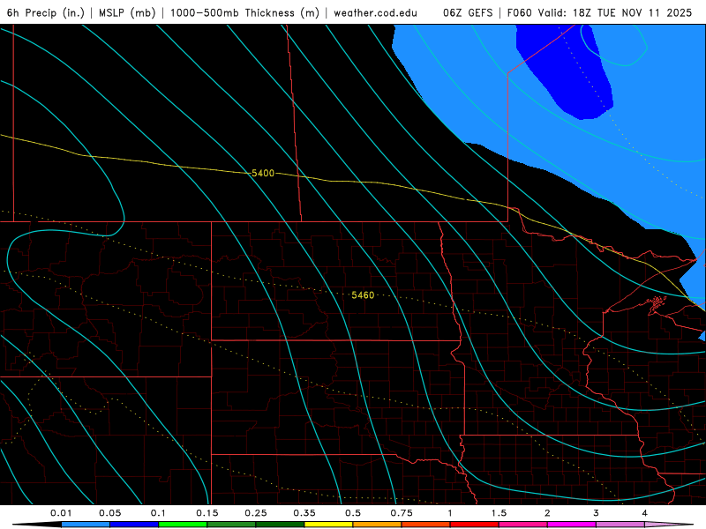Click the magenta 2 inch legend swatch
The image size is (706, 529).
(x=572, y=525)
